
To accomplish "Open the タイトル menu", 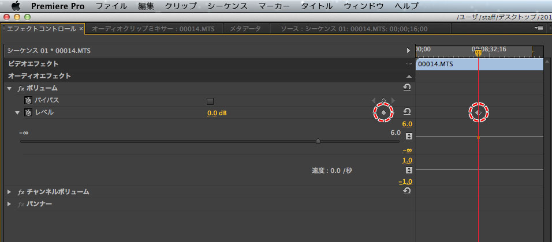I will tap(317, 6).
